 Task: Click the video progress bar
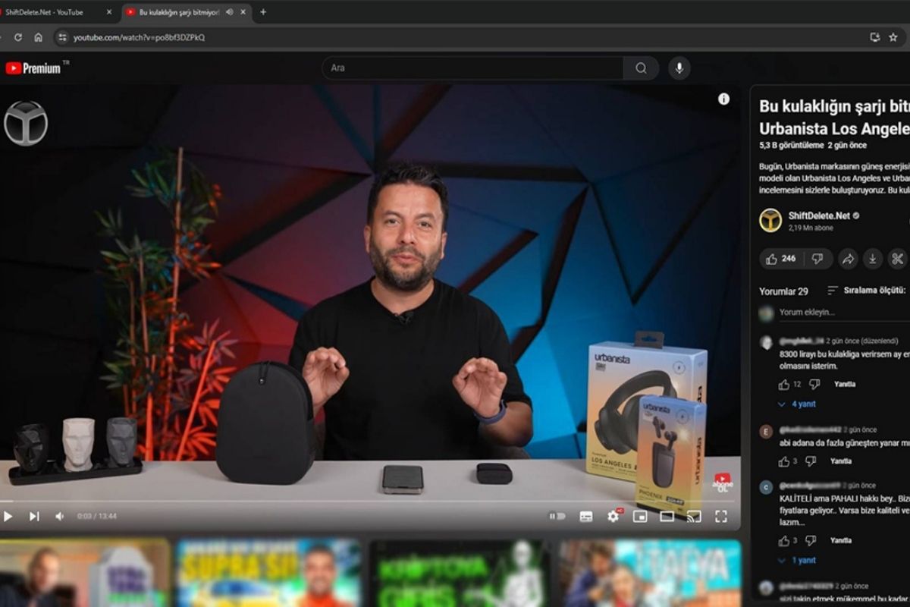(370, 502)
